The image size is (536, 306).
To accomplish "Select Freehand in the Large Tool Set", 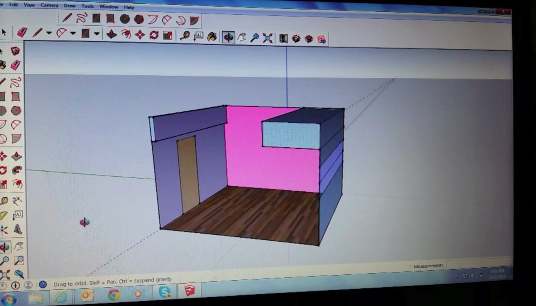I will tap(15, 82).
